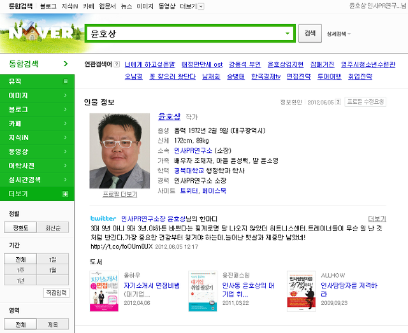Open the profile photo of 윤호상
The width and height of the screenshot is (408, 333).
tap(120, 151)
